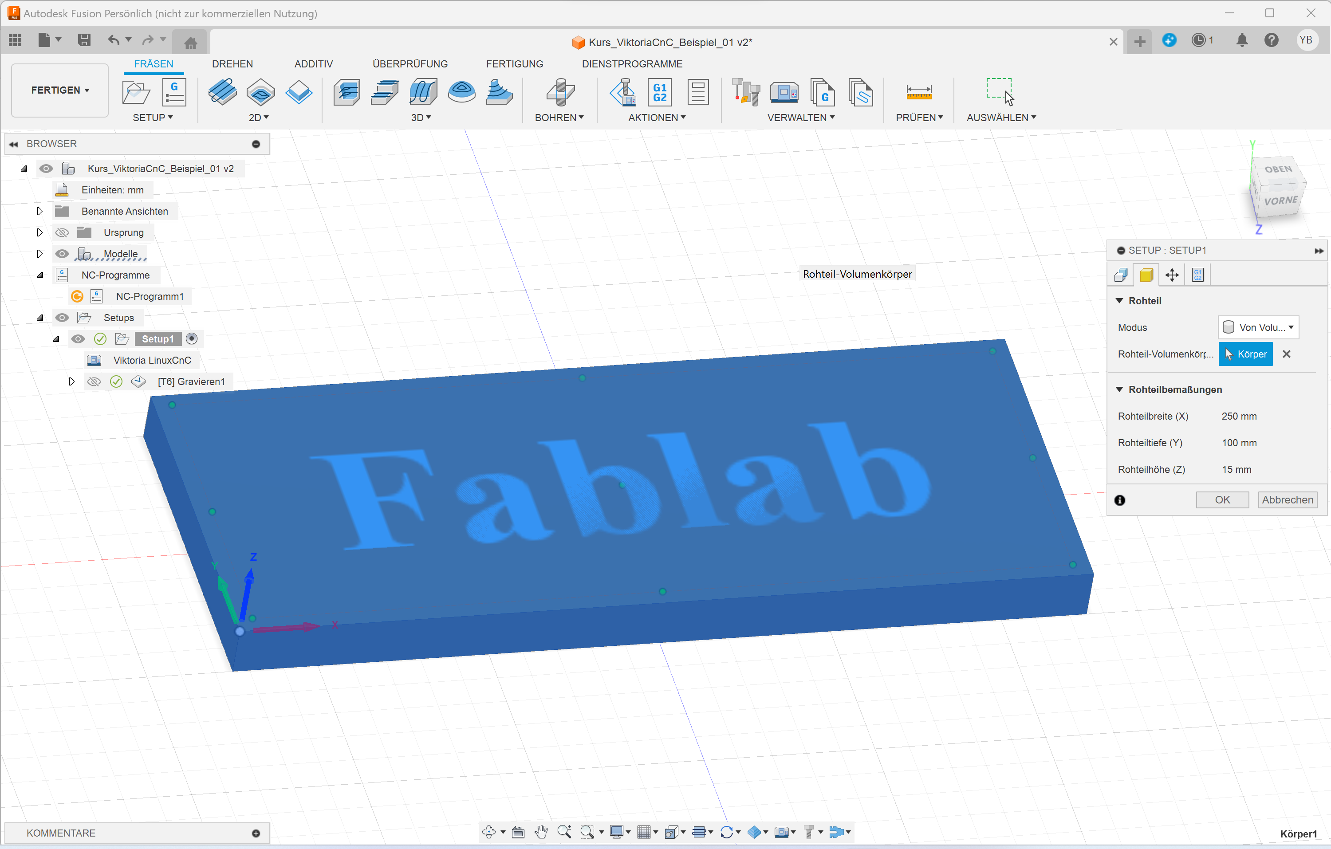
Task: Click the New Setup folder icon
Action: 136,92
